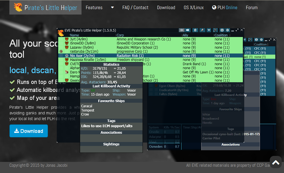Click Get Off My Lawn (1) alliance

(198, 72)
